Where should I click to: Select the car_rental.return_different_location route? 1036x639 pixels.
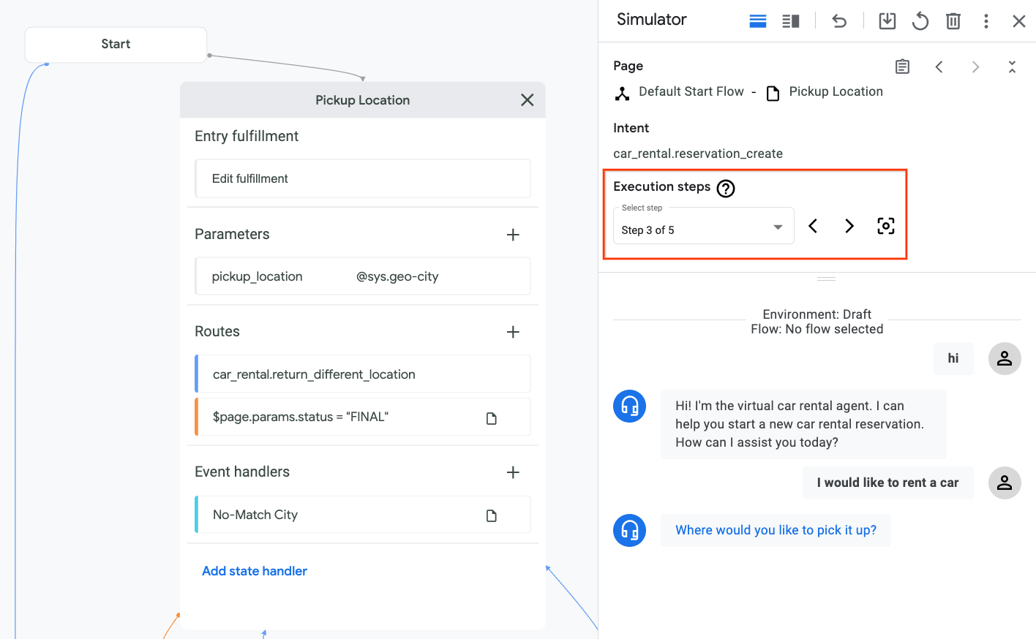362,374
